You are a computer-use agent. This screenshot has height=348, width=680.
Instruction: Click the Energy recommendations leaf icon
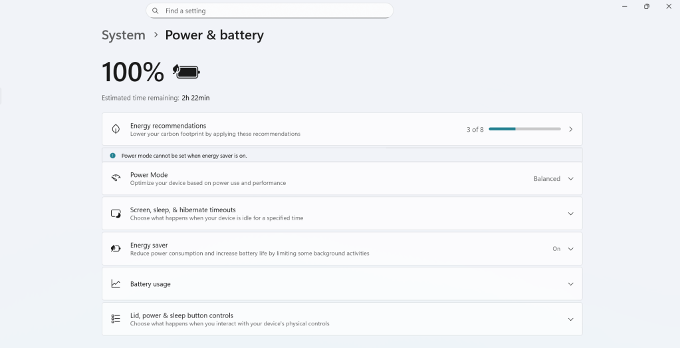click(x=116, y=129)
